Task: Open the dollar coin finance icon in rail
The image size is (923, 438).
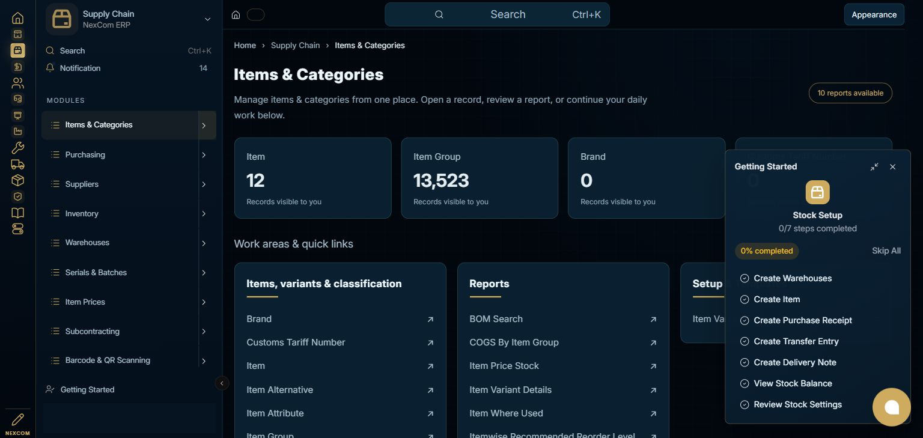Action: coord(17,67)
